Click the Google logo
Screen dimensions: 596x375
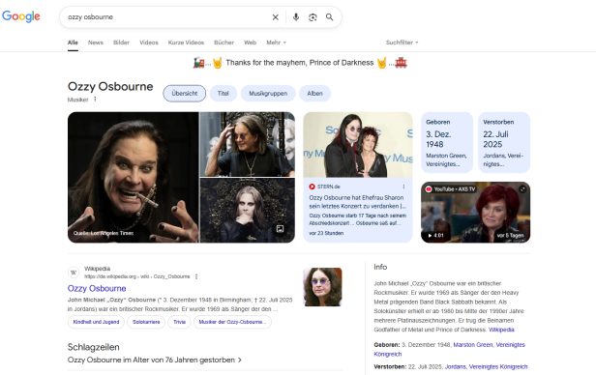click(x=21, y=16)
